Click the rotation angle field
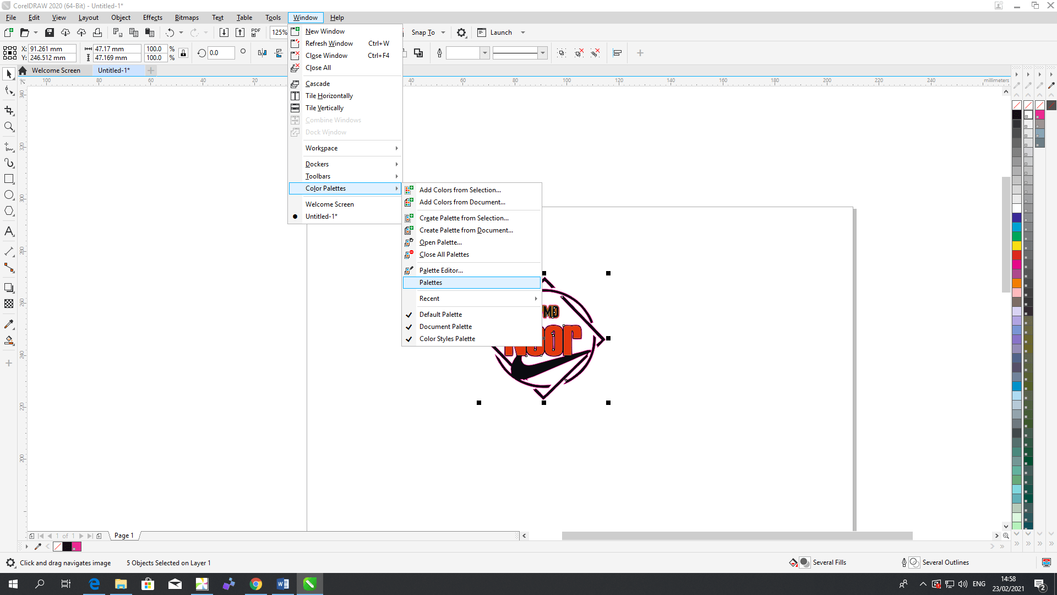 pyautogui.click(x=221, y=53)
